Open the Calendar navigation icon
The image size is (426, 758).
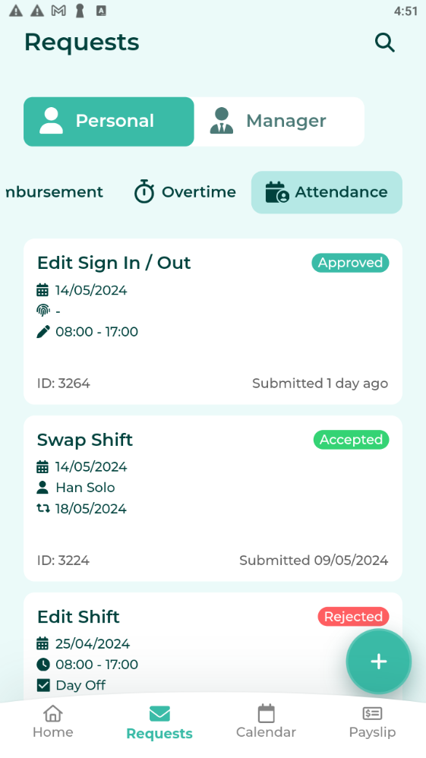pyautogui.click(x=266, y=714)
